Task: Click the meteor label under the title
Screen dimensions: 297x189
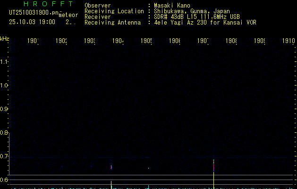Action: coord(68,15)
